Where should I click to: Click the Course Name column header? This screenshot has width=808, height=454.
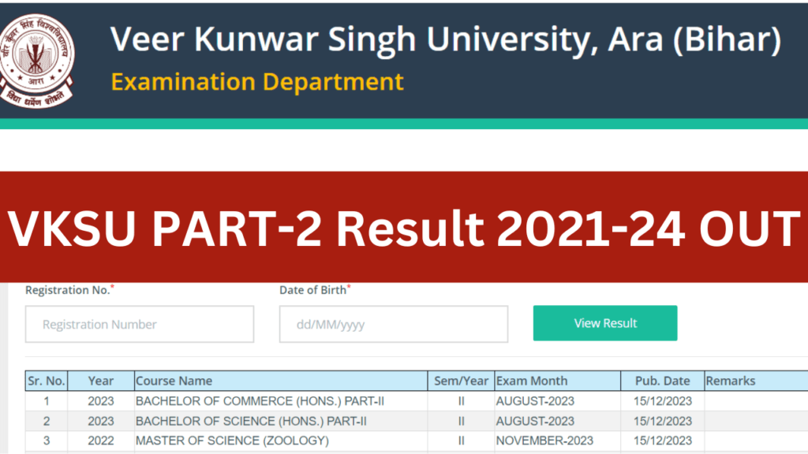click(x=281, y=381)
